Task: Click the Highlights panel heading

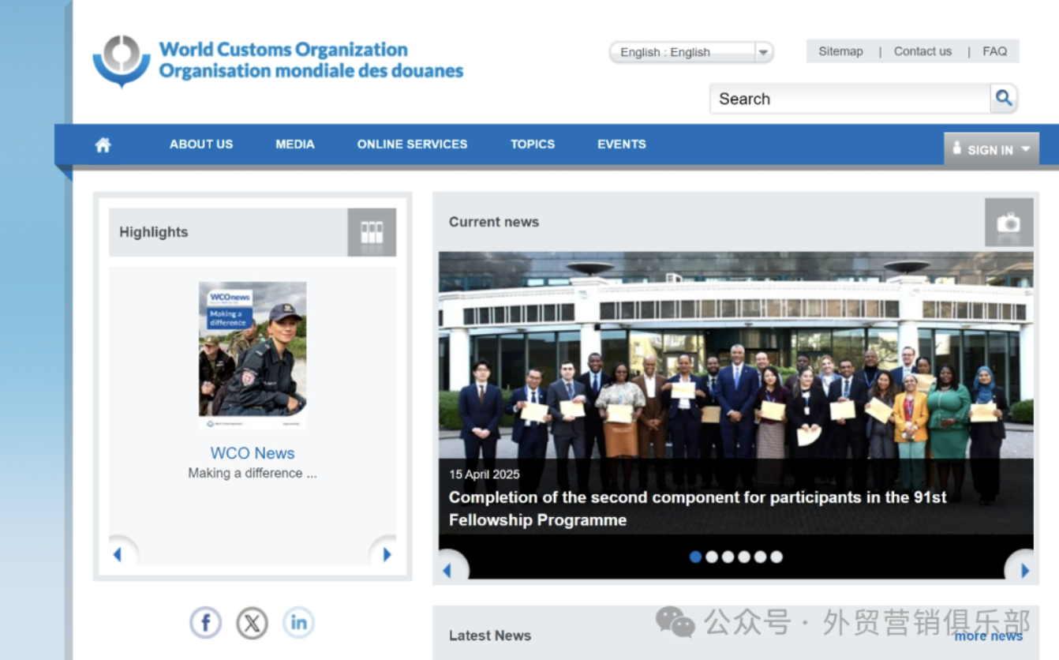Action: [154, 232]
